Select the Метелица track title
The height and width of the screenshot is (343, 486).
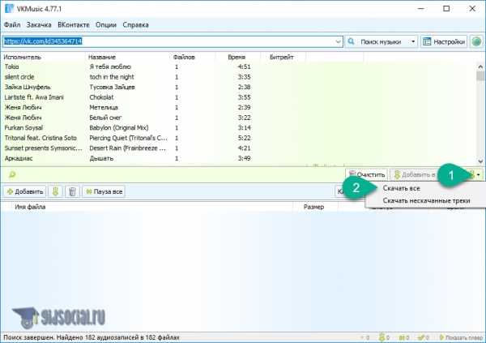click(x=104, y=107)
